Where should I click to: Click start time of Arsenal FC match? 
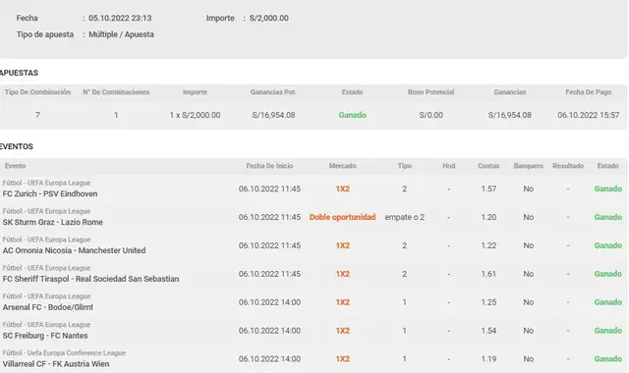(269, 302)
